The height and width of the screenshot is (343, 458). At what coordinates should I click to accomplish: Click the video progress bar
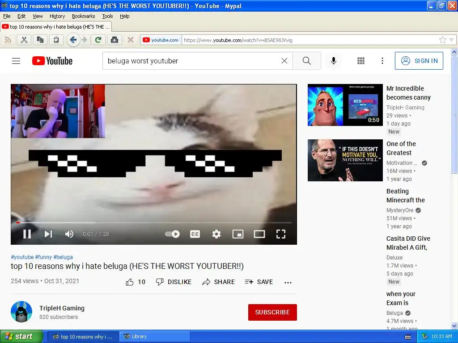pos(154,222)
